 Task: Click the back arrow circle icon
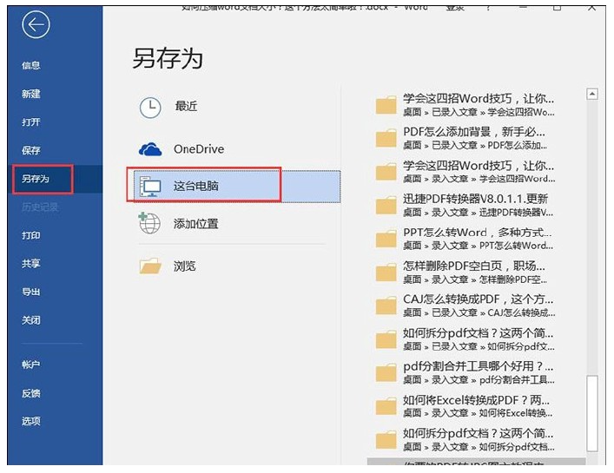pyautogui.click(x=36, y=24)
